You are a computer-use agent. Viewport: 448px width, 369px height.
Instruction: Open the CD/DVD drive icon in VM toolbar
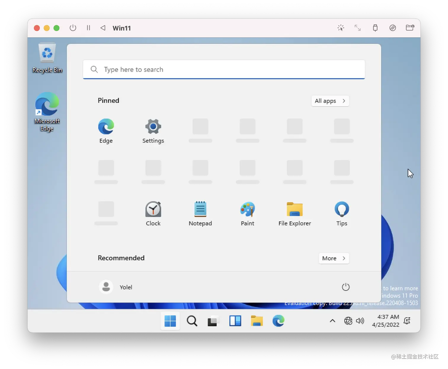click(x=393, y=28)
